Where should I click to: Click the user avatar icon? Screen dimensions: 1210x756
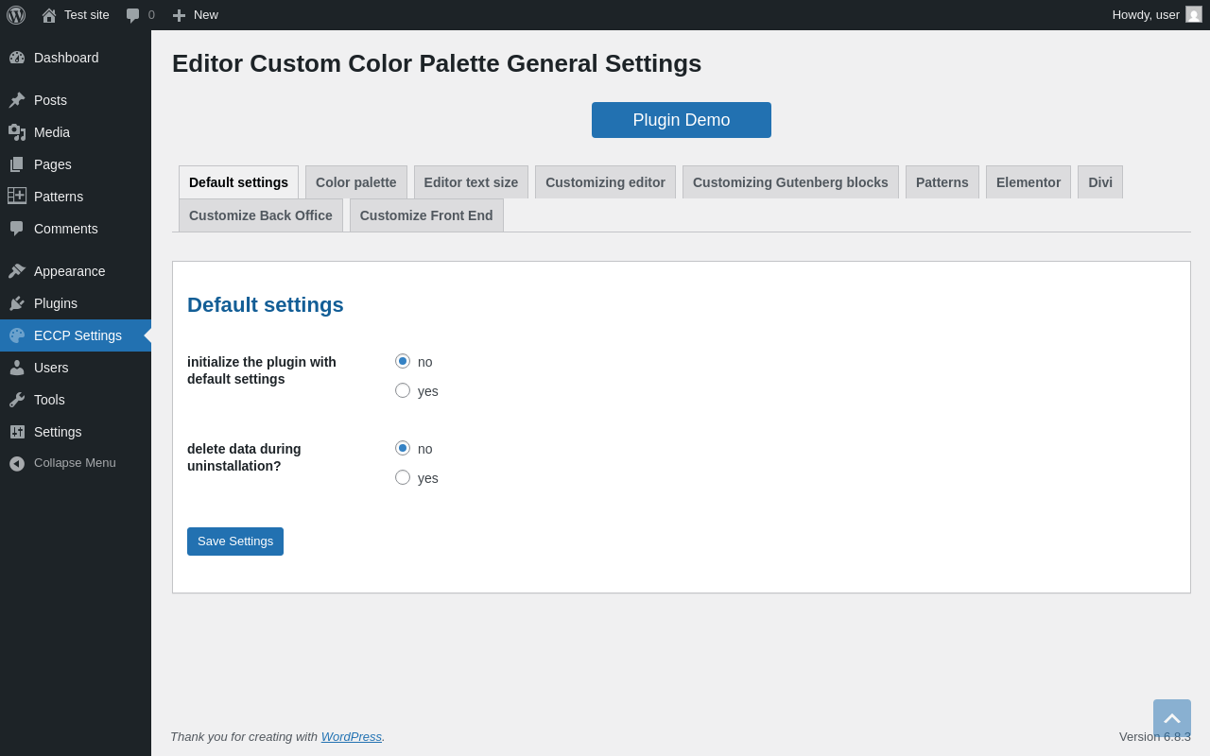coord(1194,14)
